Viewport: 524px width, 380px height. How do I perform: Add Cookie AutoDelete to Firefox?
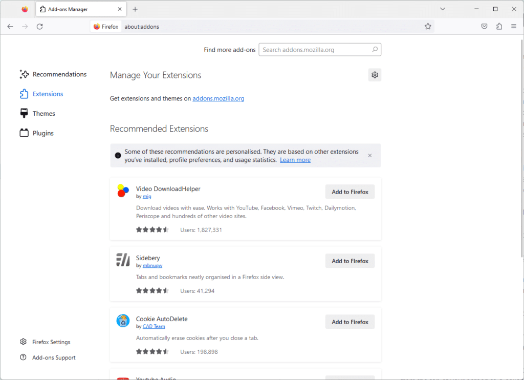tap(350, 322)
